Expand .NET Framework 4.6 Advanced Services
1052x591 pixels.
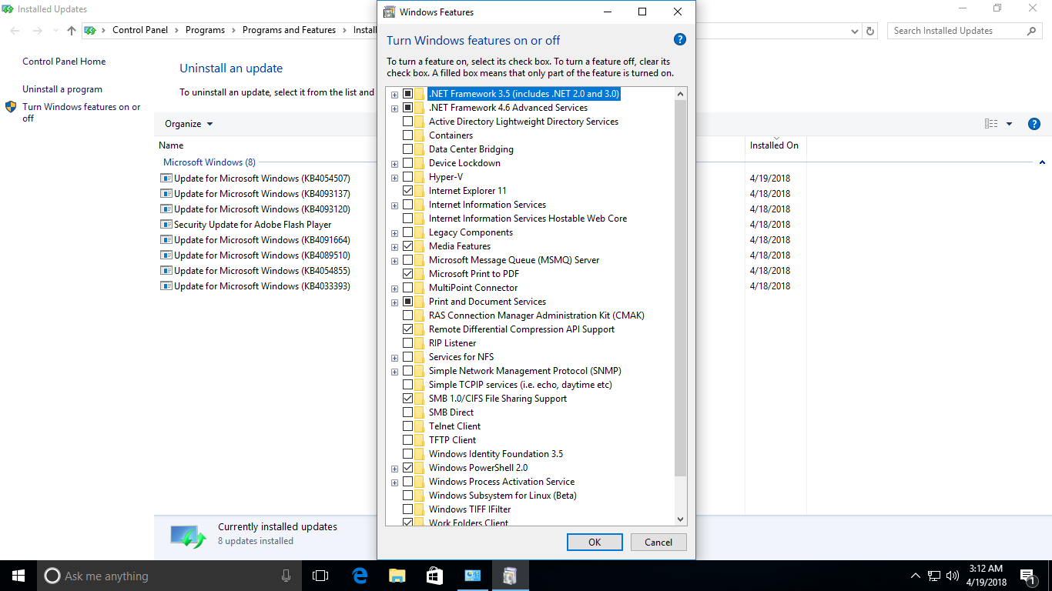click(394, 109)
